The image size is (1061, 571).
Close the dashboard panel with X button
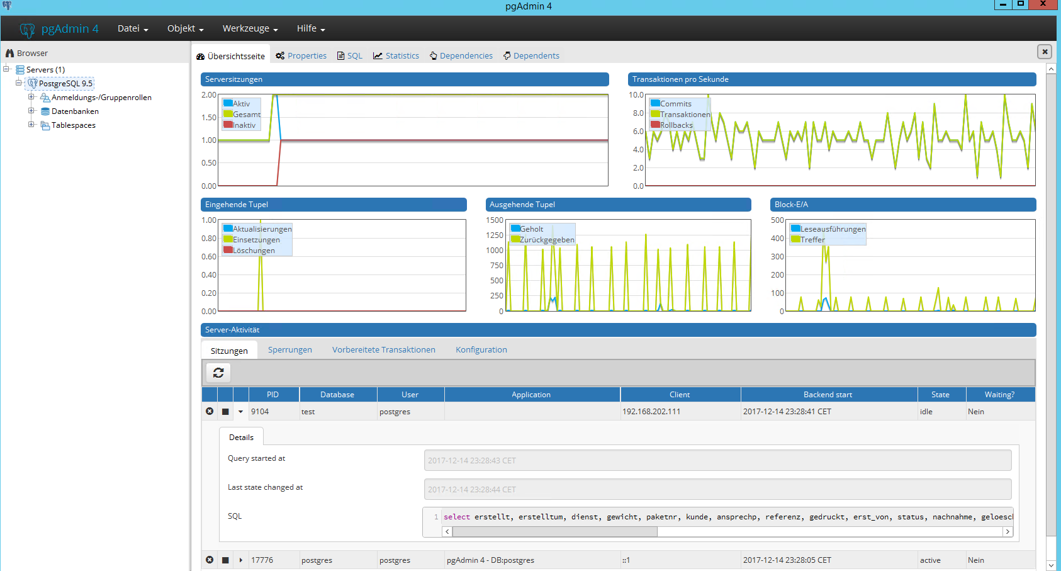coord(1045,52)
